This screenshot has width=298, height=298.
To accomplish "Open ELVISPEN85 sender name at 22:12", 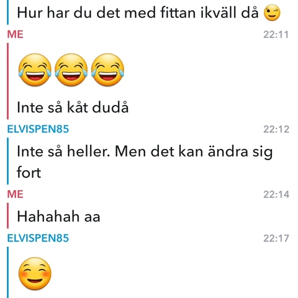I will [38, 129].
